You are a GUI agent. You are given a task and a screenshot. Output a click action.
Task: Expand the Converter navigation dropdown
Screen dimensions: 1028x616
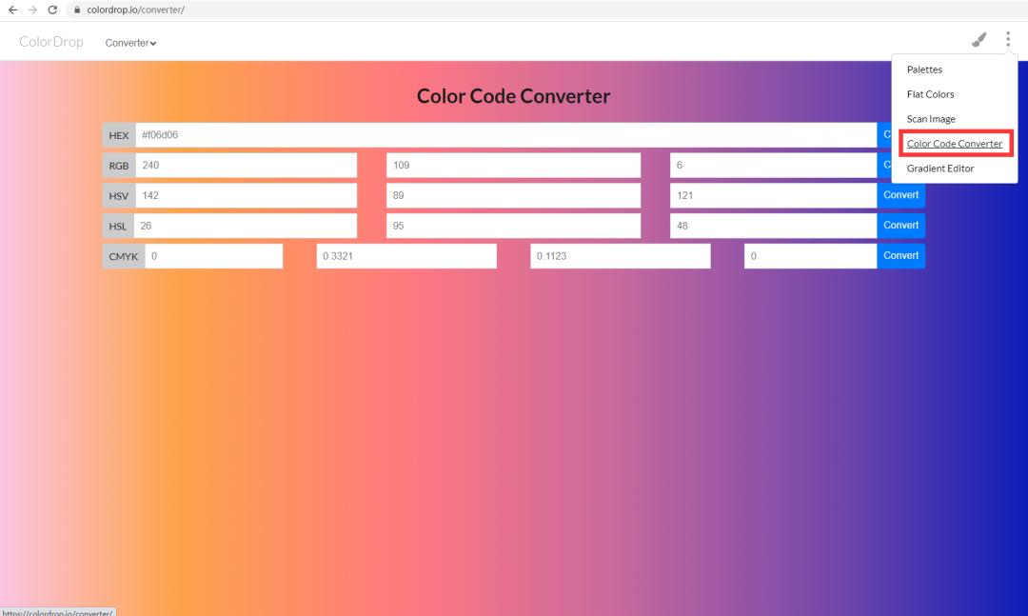click(x=130, y=43)
